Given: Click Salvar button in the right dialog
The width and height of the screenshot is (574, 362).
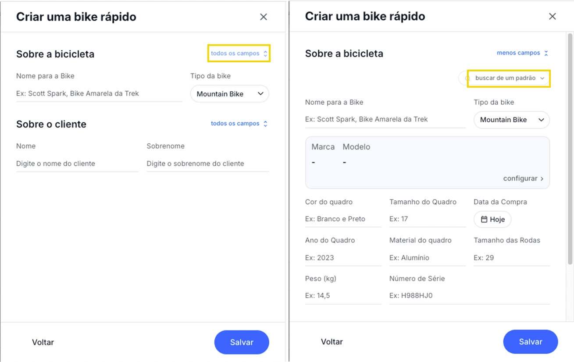Looking at the screenshot, I should tap(531, 342).
